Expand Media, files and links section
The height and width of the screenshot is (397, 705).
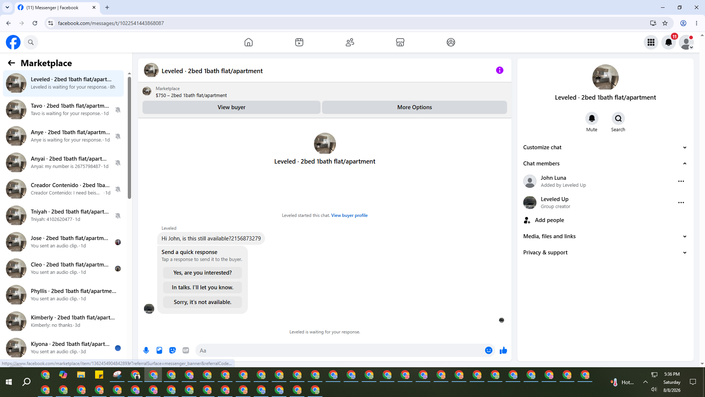tap(605, 236)
